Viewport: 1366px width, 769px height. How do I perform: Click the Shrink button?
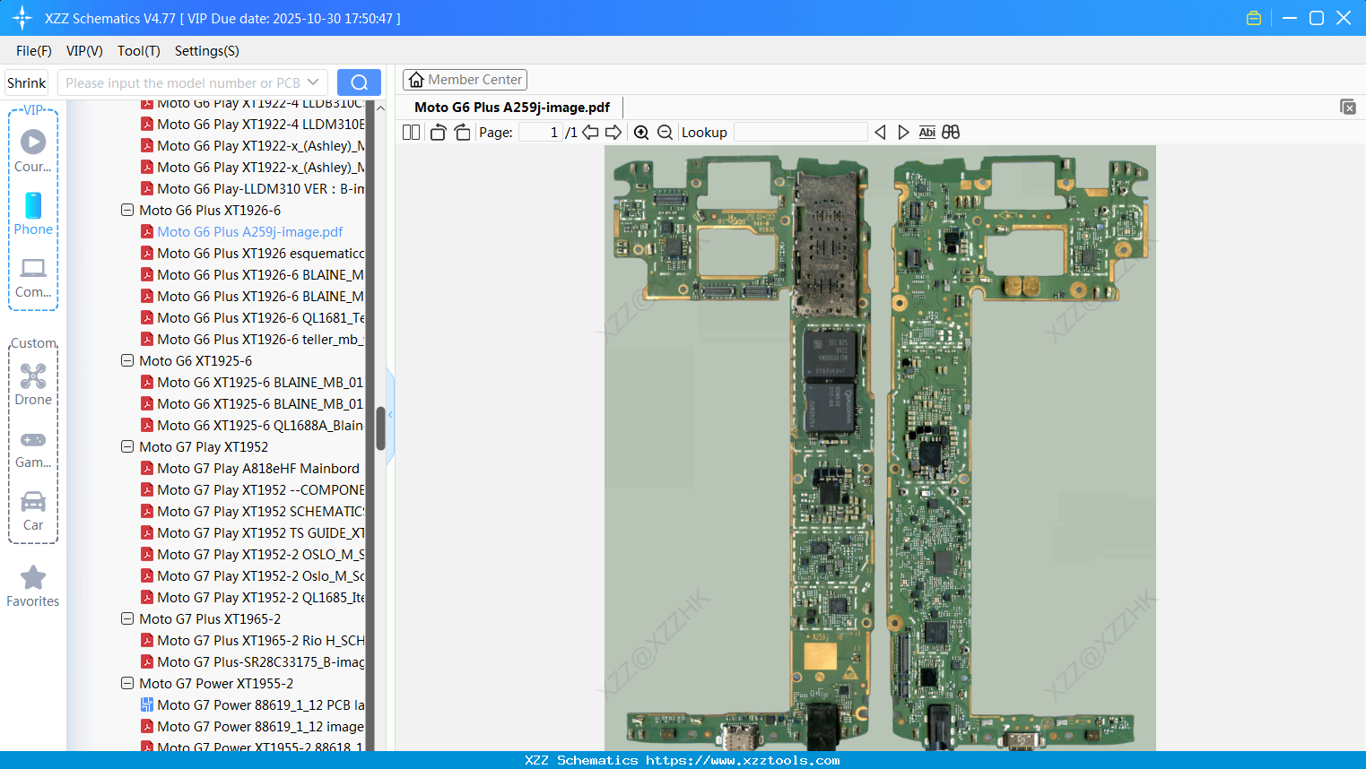(27, 82)
